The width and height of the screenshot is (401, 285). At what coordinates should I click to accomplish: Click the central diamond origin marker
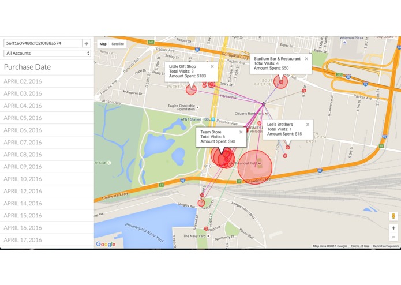click(264, 104)
